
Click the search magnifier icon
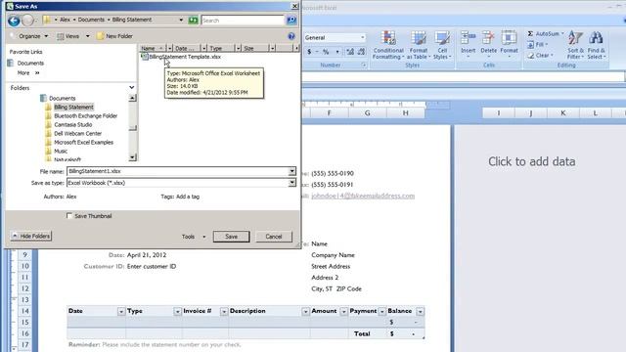tap(291, 20)
